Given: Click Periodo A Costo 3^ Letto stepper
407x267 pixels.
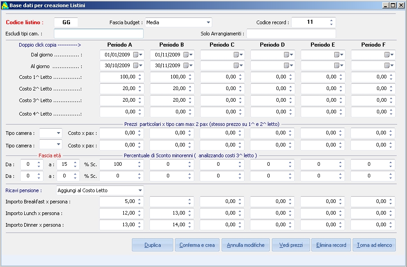Looking at the screenshot, I should click(140, 100).
